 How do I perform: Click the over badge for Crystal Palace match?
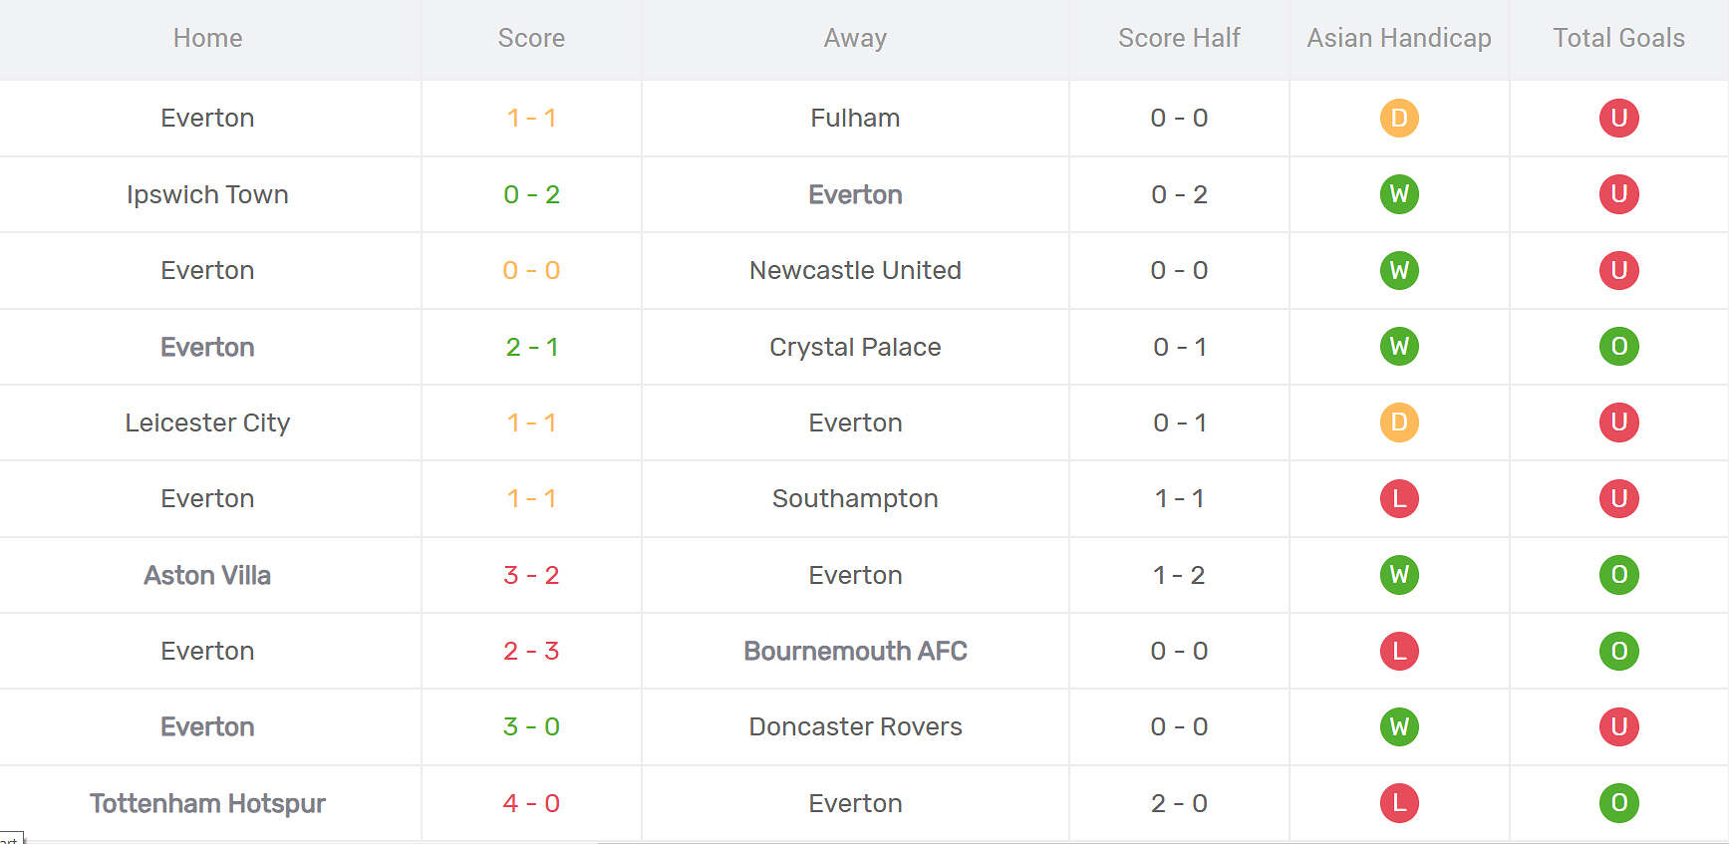[x=1618, y=347]
